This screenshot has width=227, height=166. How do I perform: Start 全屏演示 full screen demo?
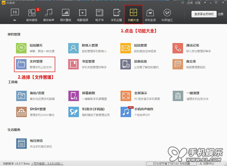126,96
